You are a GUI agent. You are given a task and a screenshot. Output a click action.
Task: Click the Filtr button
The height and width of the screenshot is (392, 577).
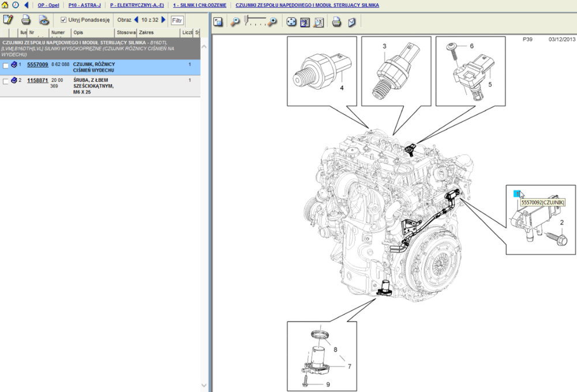point(177,20)
